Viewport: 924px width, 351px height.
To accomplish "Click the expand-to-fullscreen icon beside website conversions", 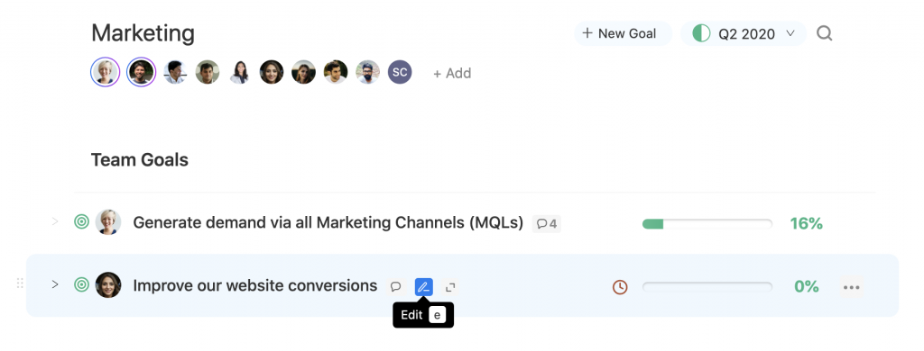I will (450, 287).
